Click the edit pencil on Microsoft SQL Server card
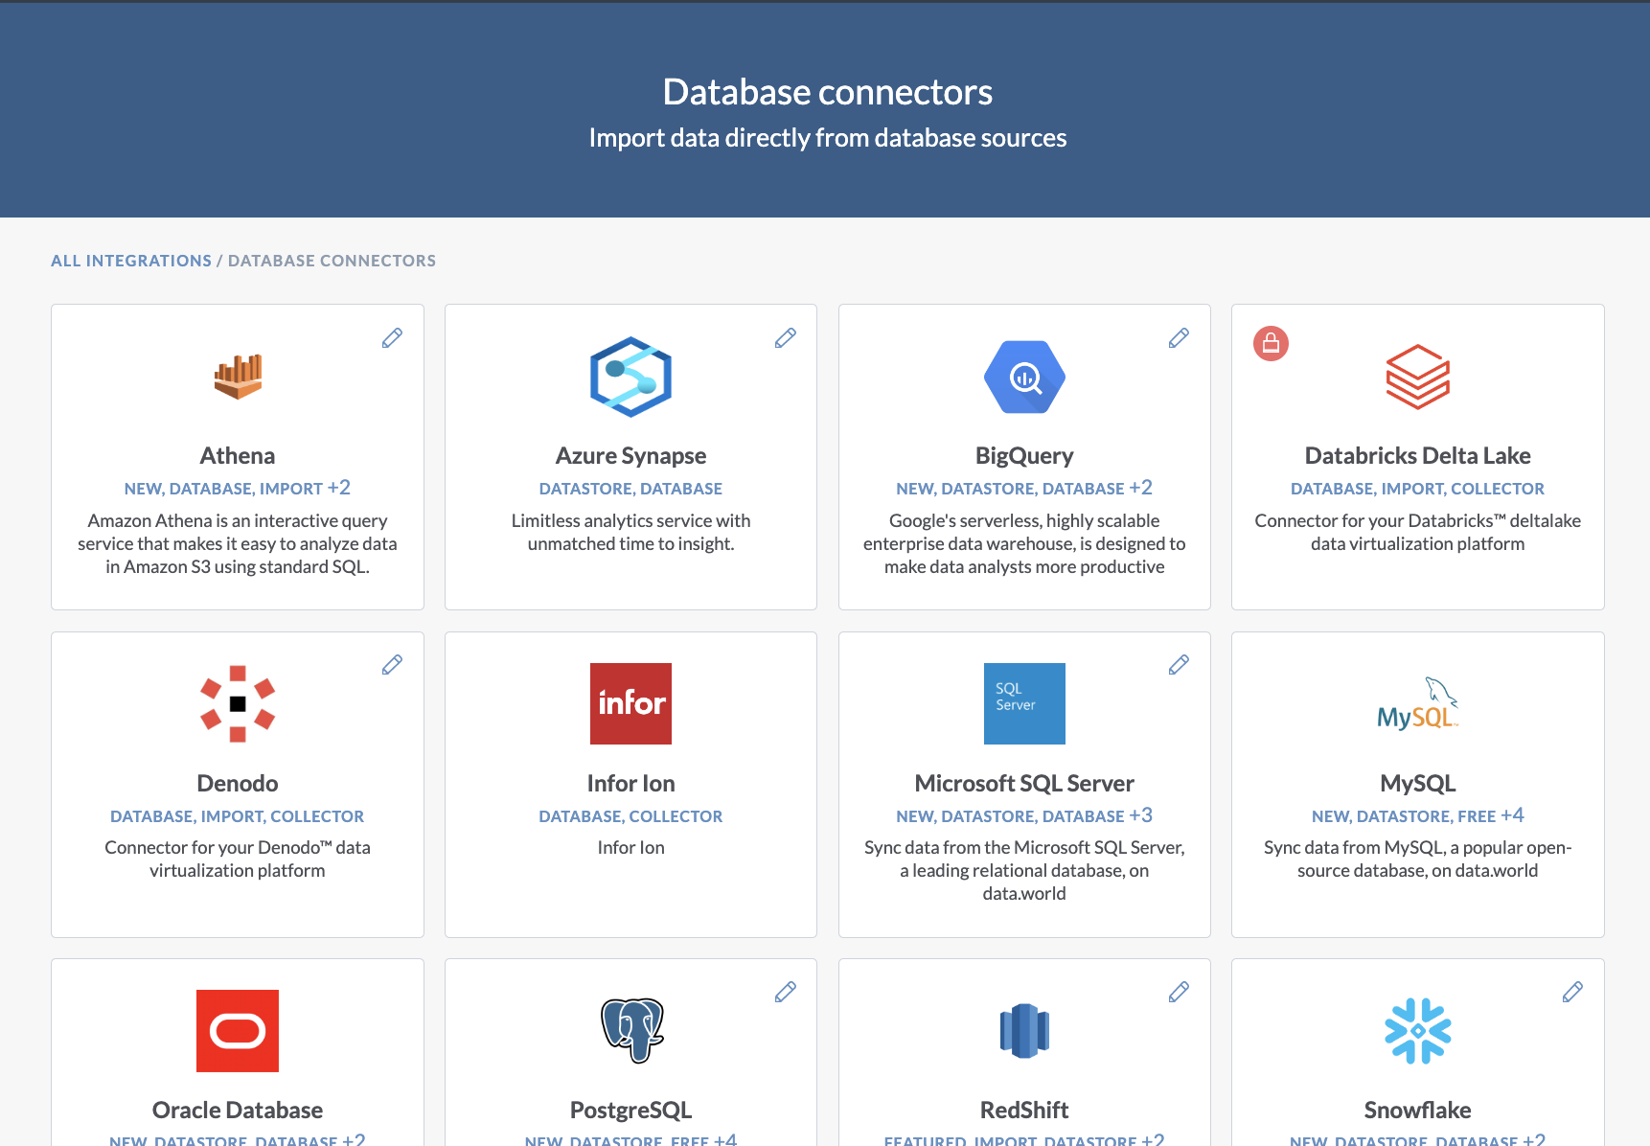 tap(1180, 665)
